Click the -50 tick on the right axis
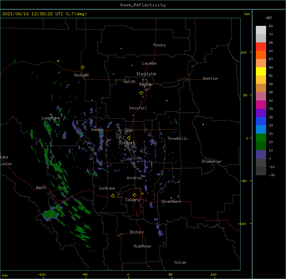The image size is (286, 279). 244,181
